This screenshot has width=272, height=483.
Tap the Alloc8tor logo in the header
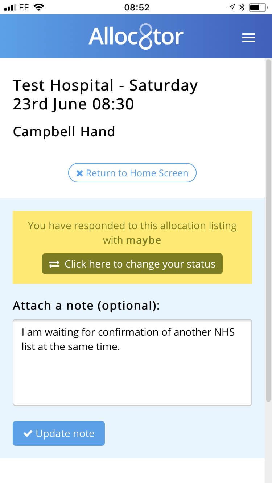point(136,36)
